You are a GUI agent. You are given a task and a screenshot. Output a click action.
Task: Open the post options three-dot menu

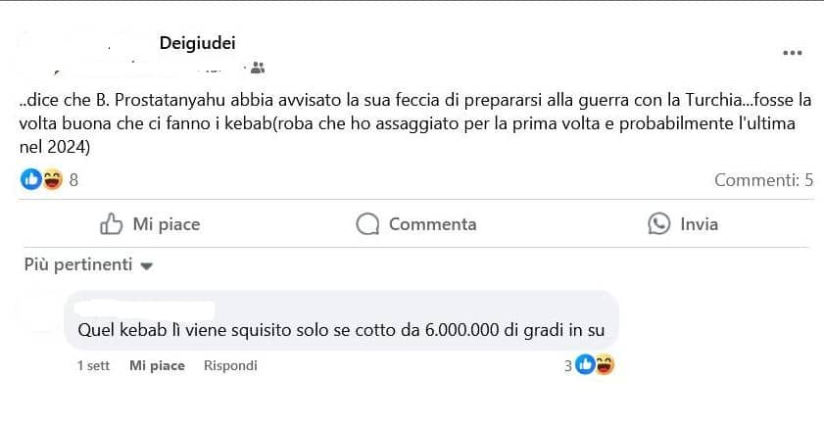pyautogui.click(x=792, y=54)
